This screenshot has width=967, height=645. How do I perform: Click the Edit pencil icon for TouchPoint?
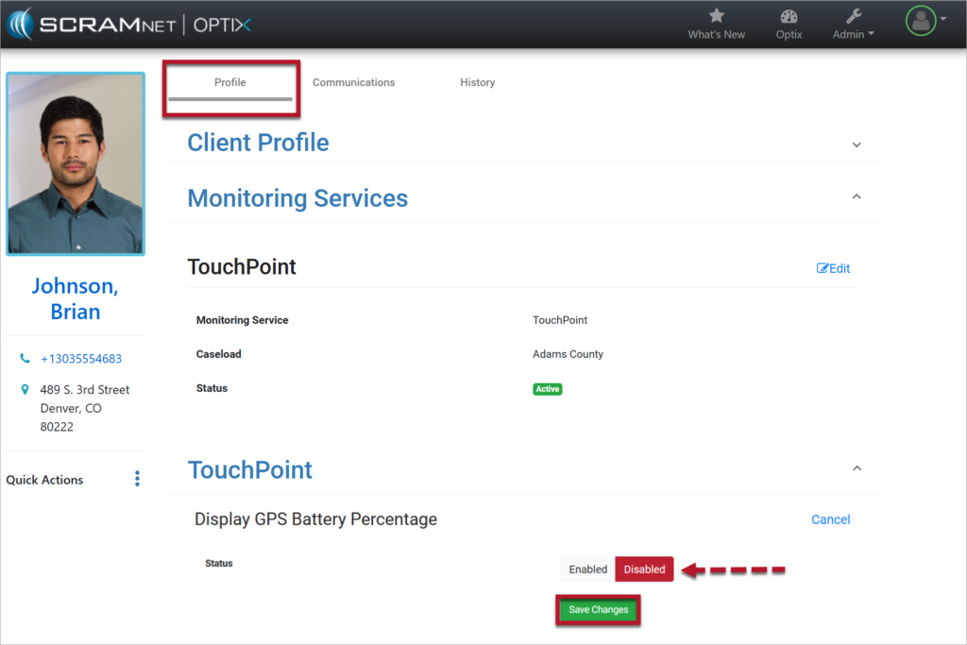[822, 268]
